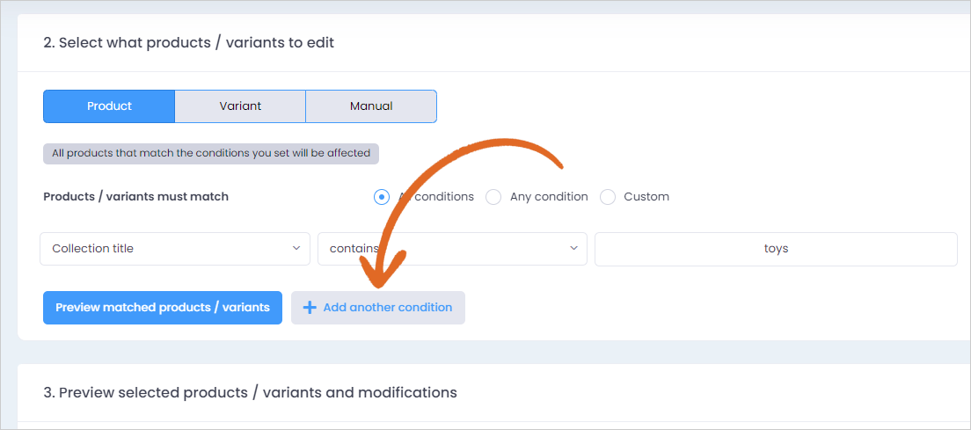Click the chevron arrow in Collection title field
The image size is (971, 430).
click(x=296, y=248)
